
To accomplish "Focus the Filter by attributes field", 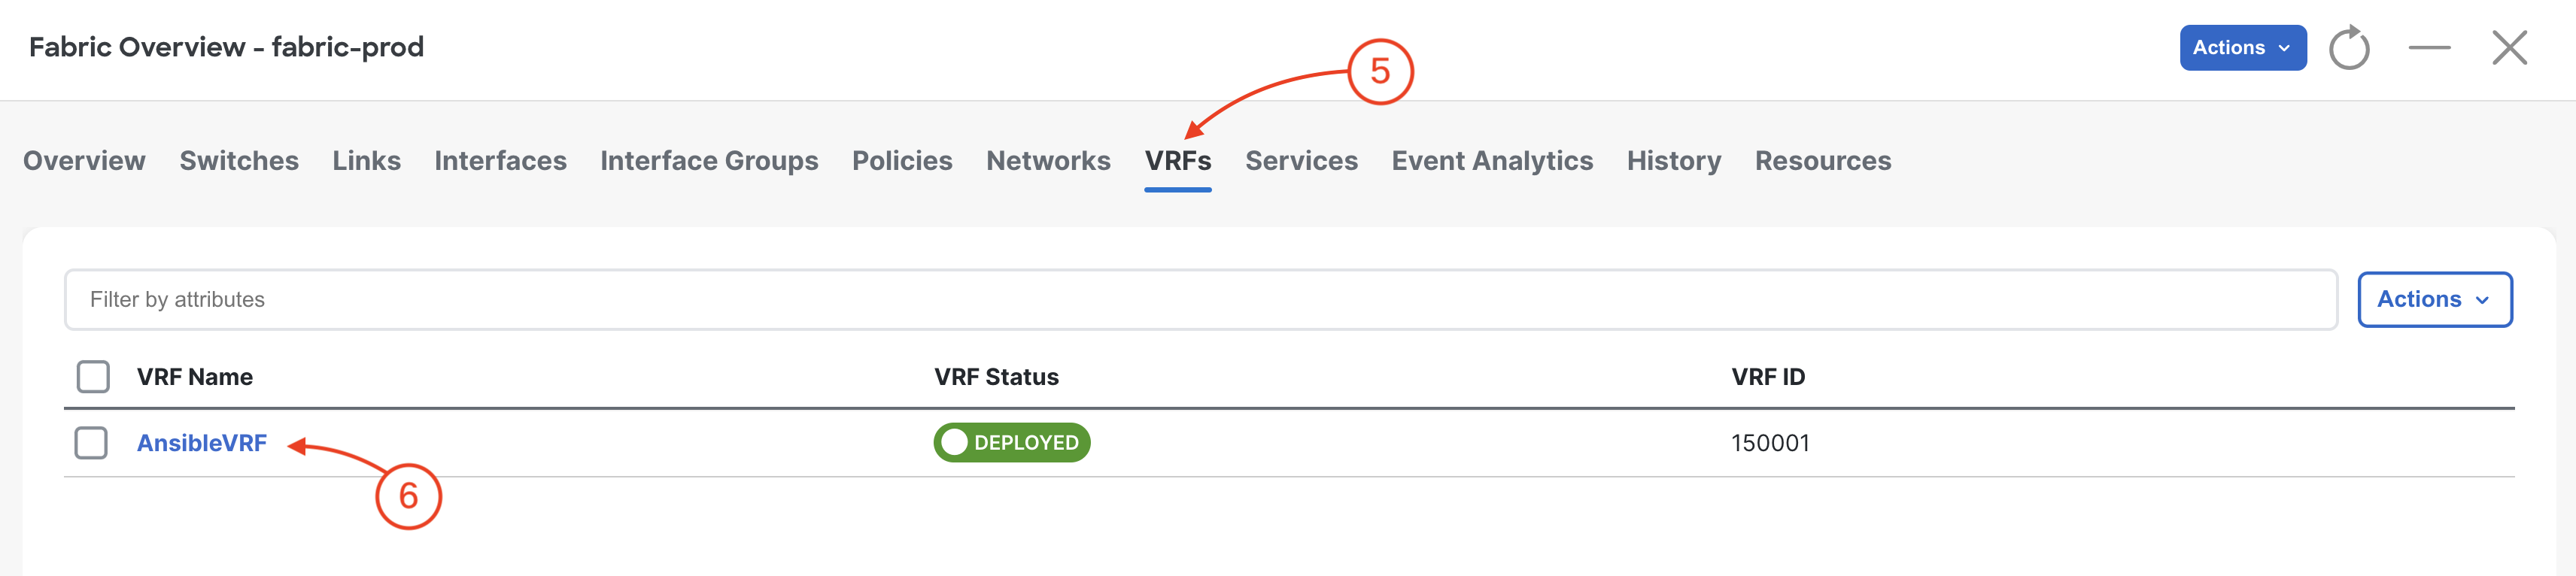I will 1200,299.
